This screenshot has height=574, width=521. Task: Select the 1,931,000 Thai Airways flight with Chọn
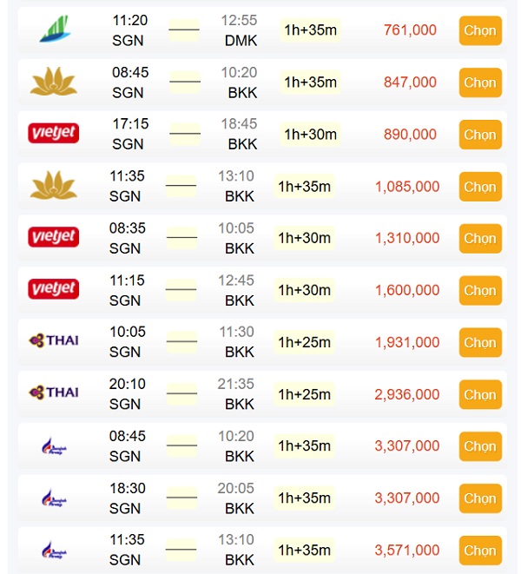[479, 342]
